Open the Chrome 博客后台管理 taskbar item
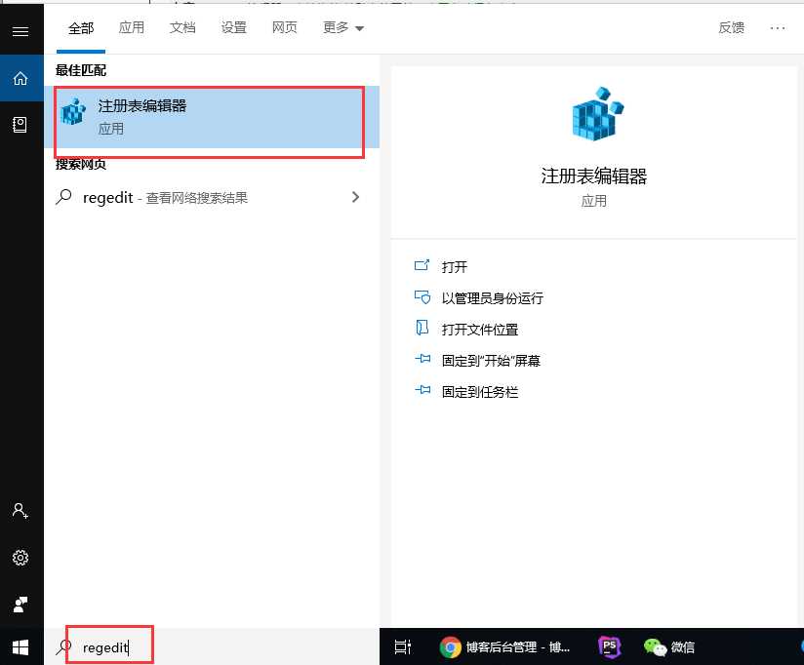 (x=504, y=647)
